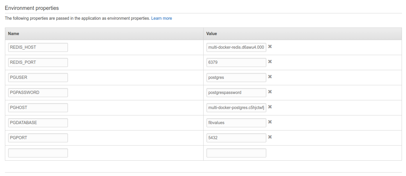Remove the REDIS_HOST property with its X icon
Screen dimensions: 406x176
point(270,46)
